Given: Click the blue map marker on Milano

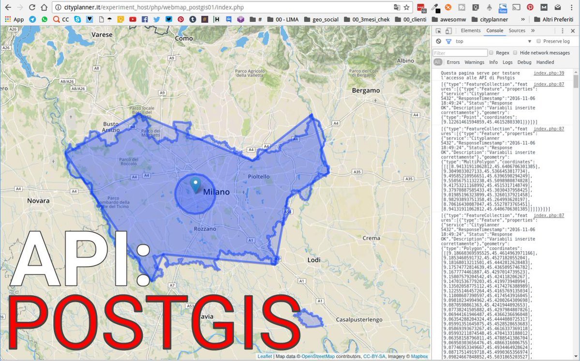Looking at the screenshot, I should 195,185.
